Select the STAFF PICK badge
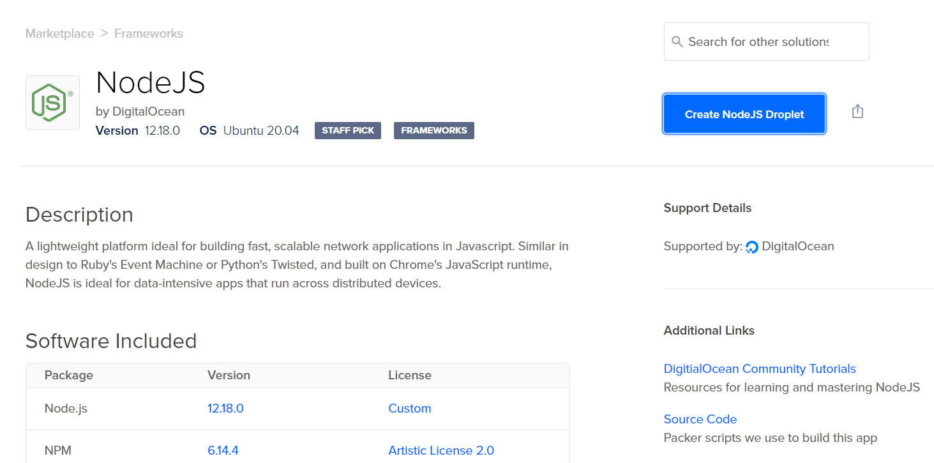This screenshot has height=463, width=934. [x=347, y=130]
